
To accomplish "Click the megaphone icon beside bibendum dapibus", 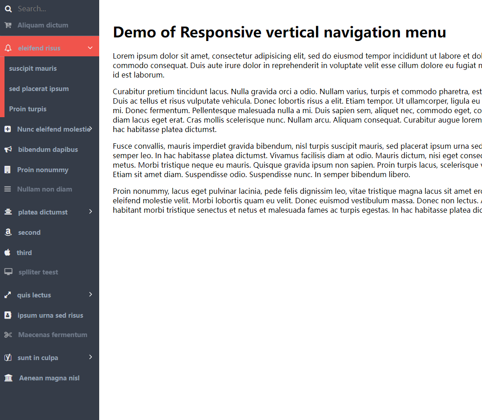I will (8, 150).
